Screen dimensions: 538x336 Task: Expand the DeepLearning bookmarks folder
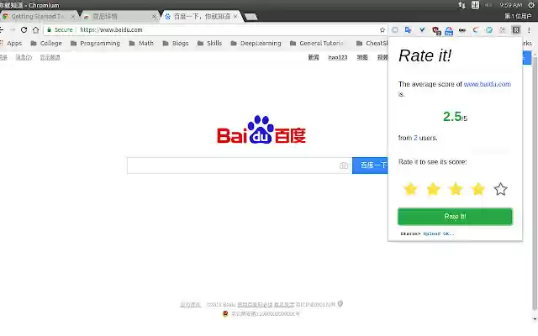pos(256,43)
